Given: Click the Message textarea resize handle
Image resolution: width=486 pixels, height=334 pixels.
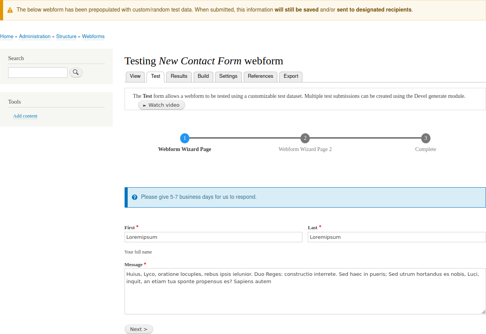Looking at the screenshot, I should coord(483,311).
